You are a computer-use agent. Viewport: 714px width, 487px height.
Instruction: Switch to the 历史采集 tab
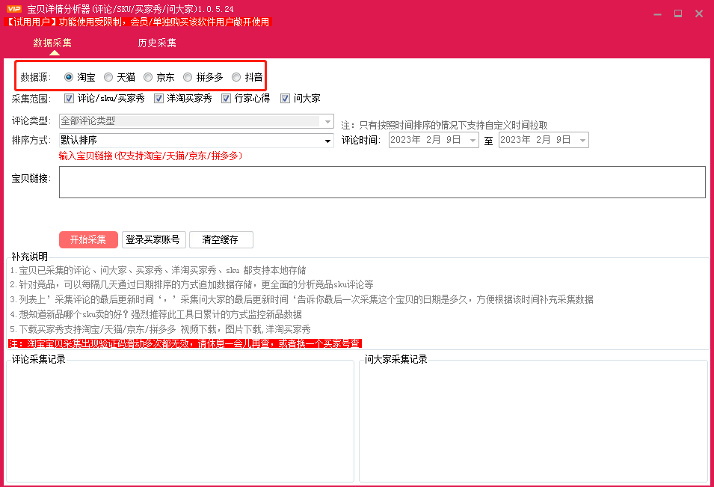pyautogui.click(x=157, y=43)
